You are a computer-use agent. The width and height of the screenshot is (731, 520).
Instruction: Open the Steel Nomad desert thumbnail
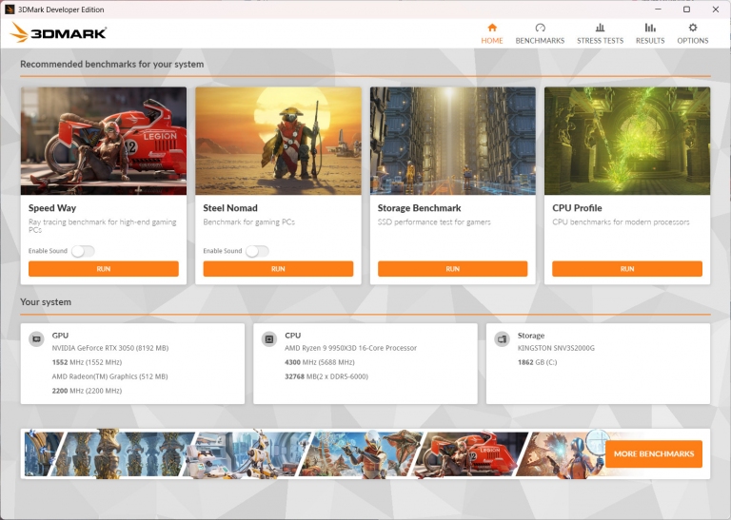tap(278, 141)
